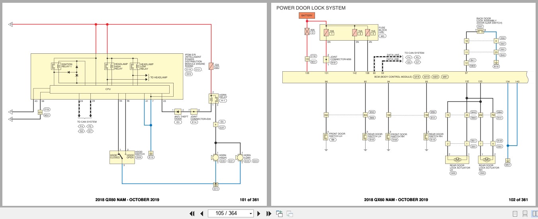The image size is (538, 219).
Task: Click the HEADLAMP LOW RELAY label
Action: [x=147, y=66]
